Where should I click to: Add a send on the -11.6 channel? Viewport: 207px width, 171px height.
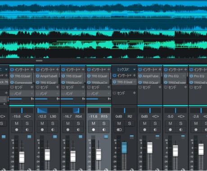pos(109,87)
